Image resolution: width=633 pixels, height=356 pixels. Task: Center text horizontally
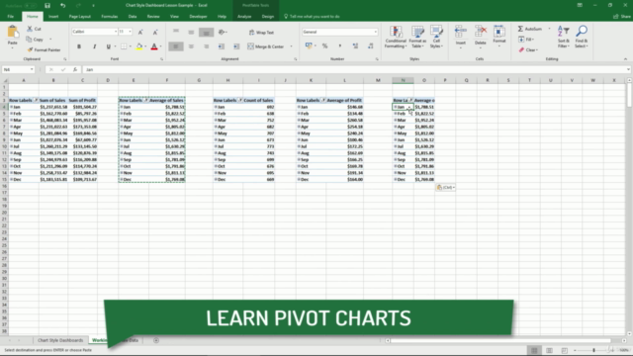point(191,46)
